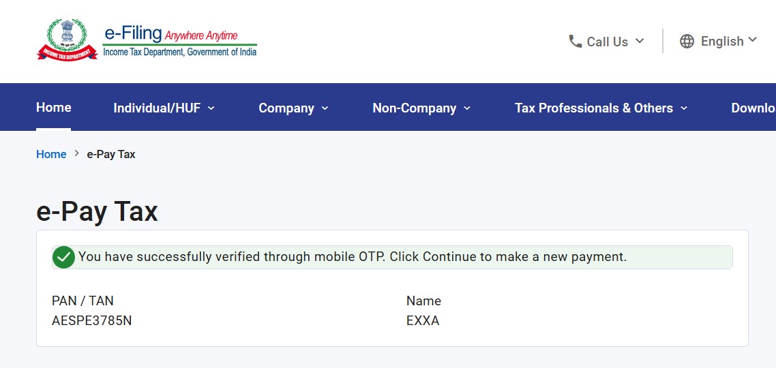Screen dimensions: 776x368
Task: Click the breadcrumb separator arrow after Home
Action: pos(76,154)
